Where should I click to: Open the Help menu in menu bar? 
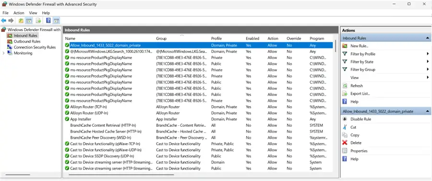(x=46, y=12)
